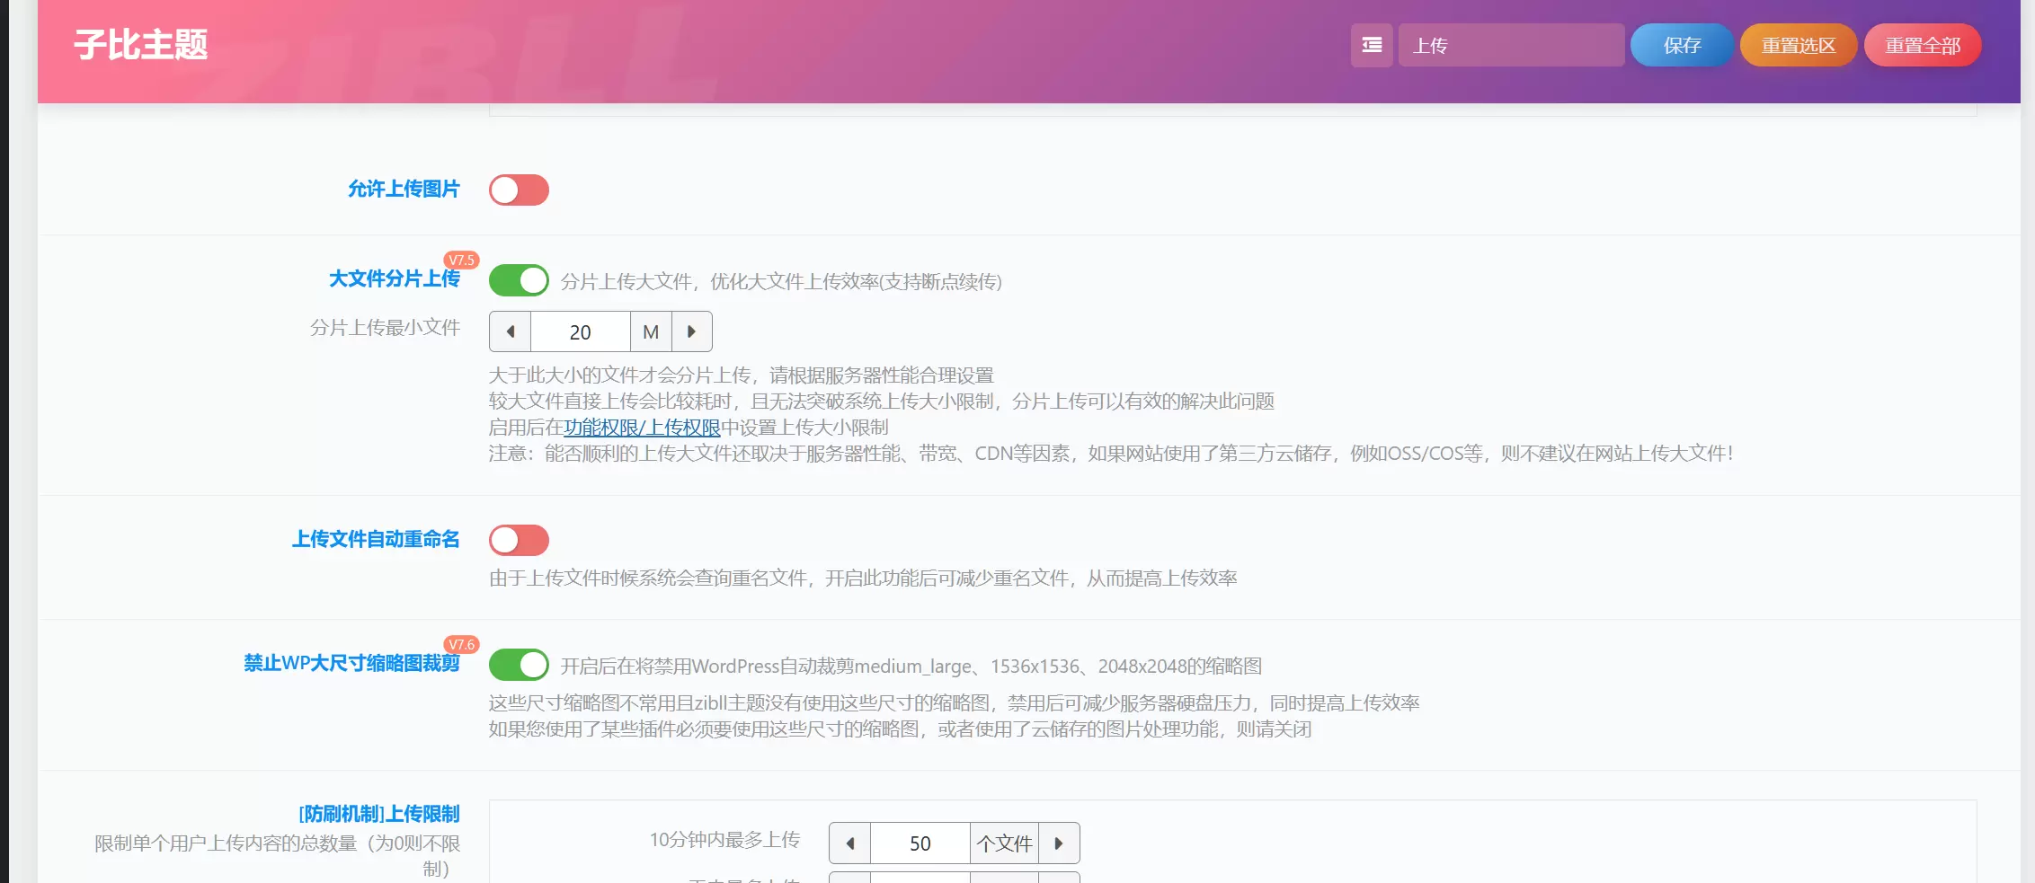
Task: Click the V7.6 version badge
Action: (462, 644)
